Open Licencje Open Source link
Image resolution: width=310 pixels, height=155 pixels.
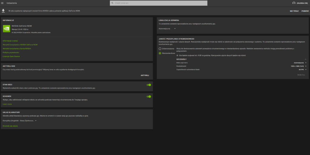tap(11, 57)
